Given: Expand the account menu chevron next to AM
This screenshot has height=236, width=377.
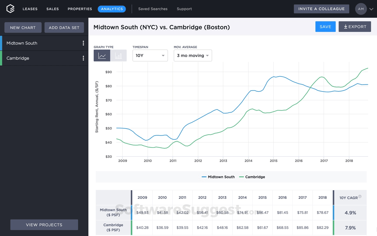Looking at the screenshot, I should pos(371,9).
